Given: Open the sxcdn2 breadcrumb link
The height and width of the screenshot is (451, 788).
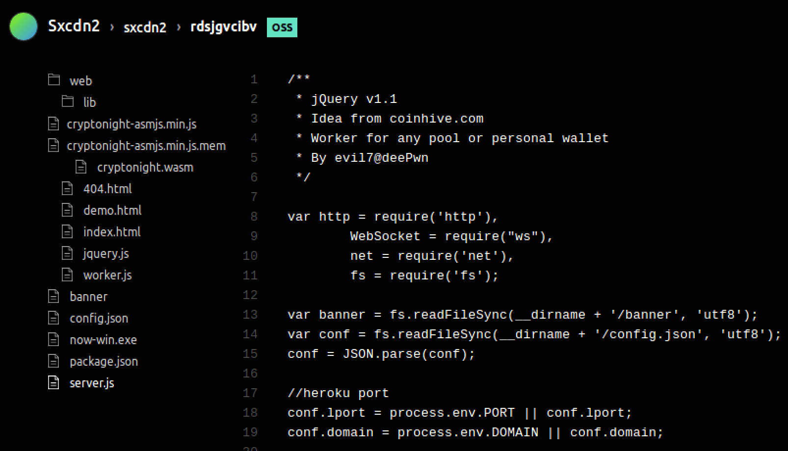Looking at the screenshot, I should 145,27.
